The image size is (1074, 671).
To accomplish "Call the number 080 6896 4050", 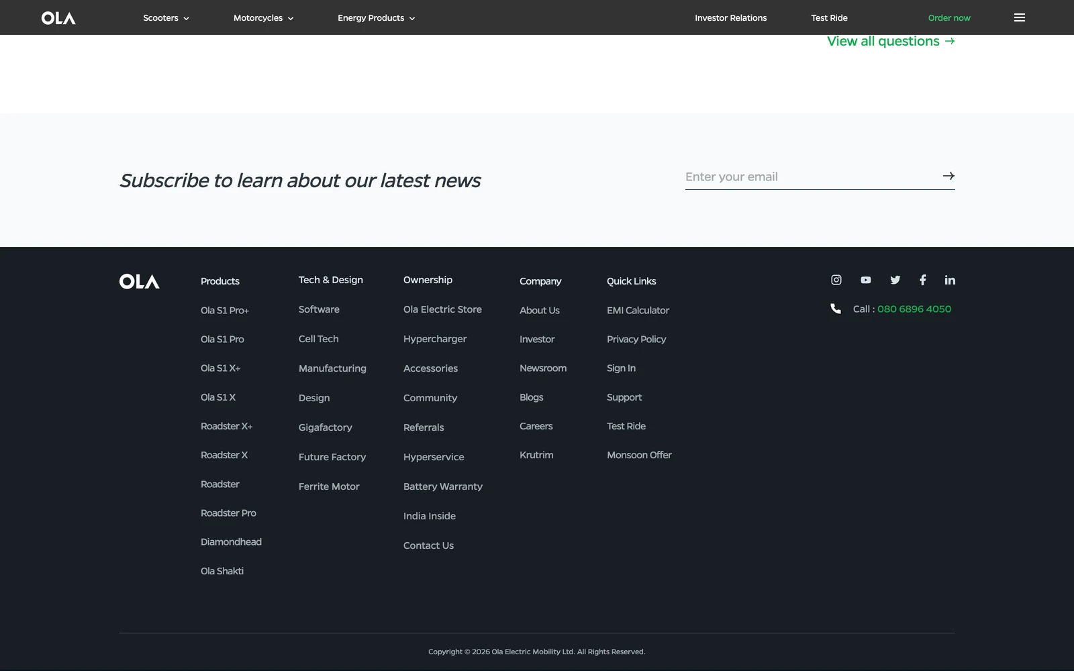I will pos(914,309).
